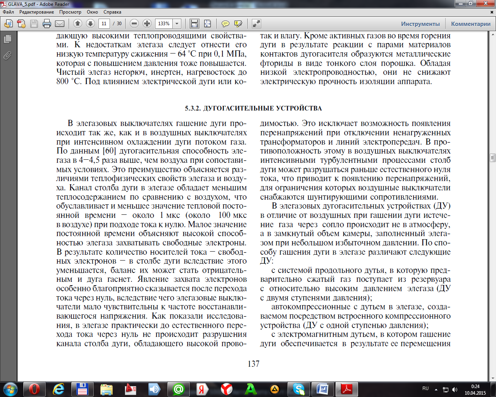
Task: Open the Просмотр menu
Action: pos(70,12)
